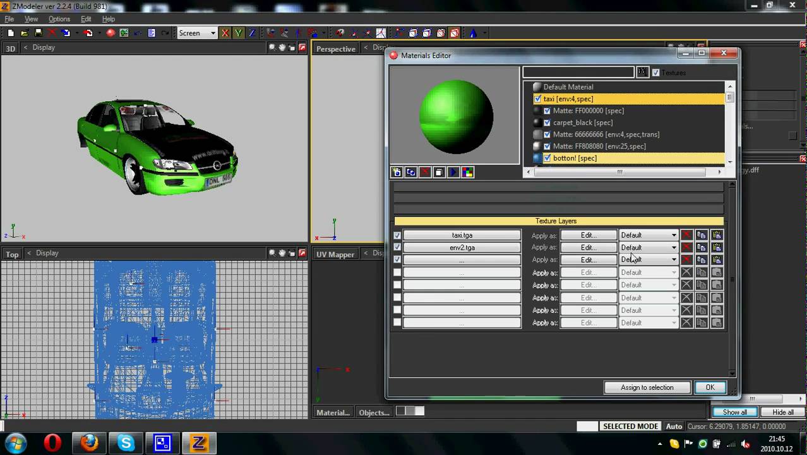
Task: Click OK in Materials Editor
Action: point(710,387)
